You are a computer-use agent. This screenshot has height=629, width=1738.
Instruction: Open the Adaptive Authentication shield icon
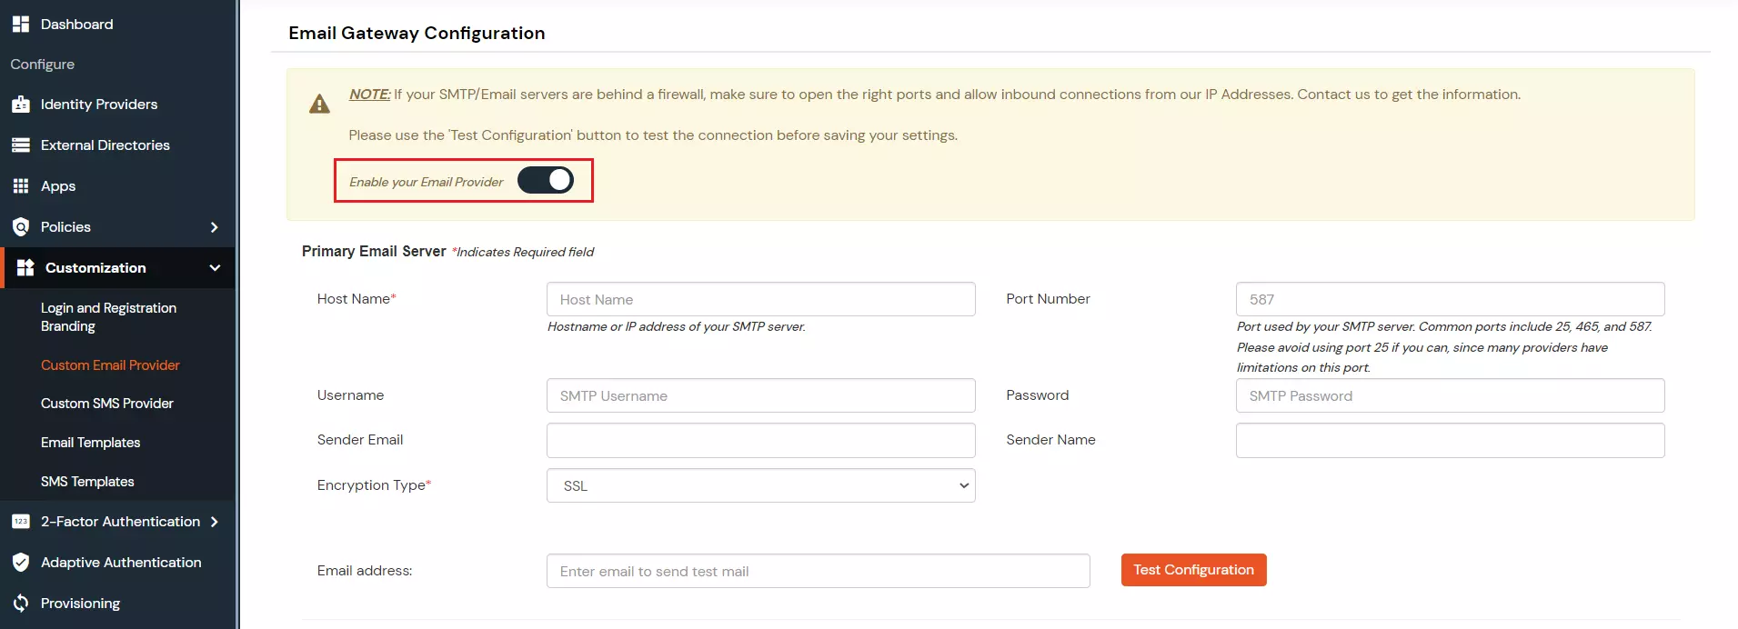point(21,562)
